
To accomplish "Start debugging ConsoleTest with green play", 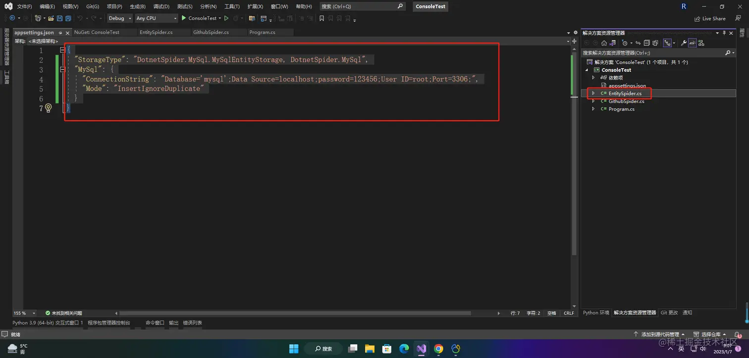I will tap(184, 18).
